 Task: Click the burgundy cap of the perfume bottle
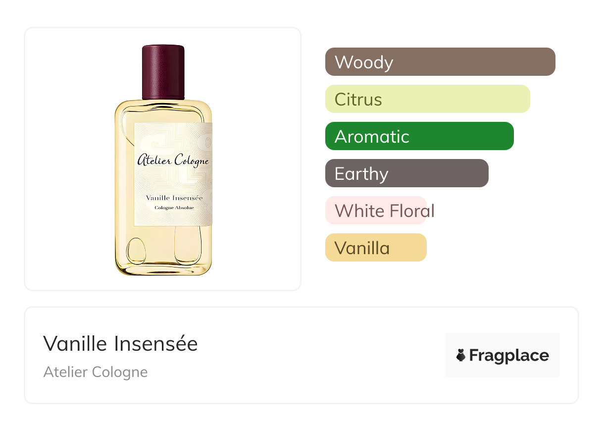tap(163, 72)
